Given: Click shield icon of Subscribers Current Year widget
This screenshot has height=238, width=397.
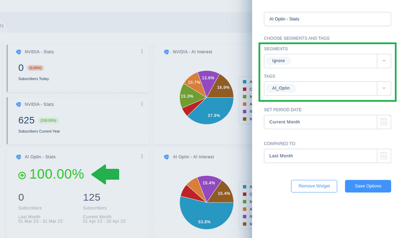Looking at the screenshot, I should [x=19, y=105].
